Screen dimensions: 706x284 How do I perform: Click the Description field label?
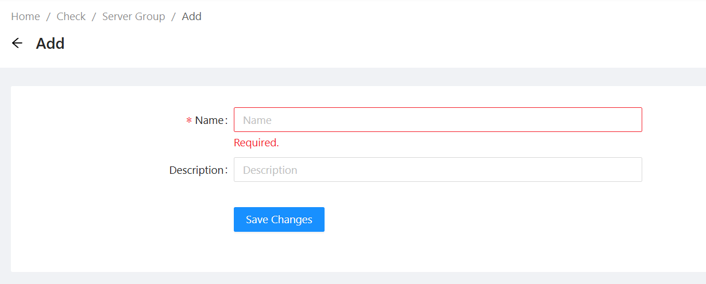tap(196, 170)
